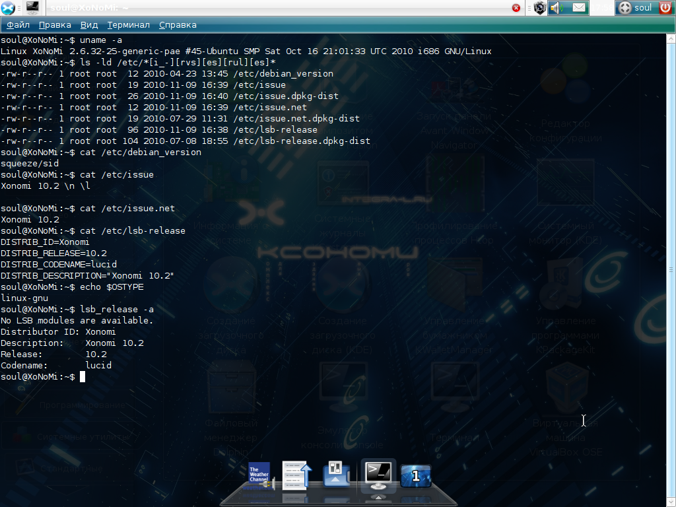The height and width of the screenshot is (507, 676).
Task: Open the soul user menu button
Action: coord(636,8)
